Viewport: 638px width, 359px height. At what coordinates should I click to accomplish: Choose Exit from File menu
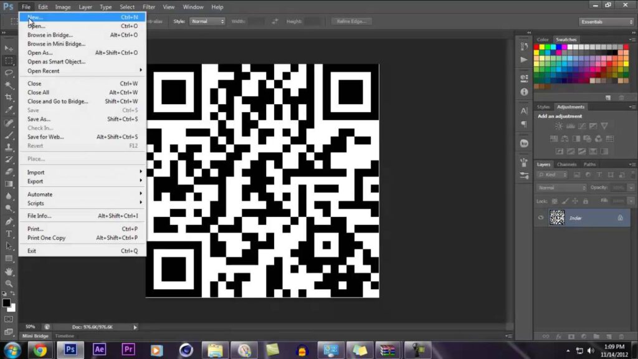point(82,251)
